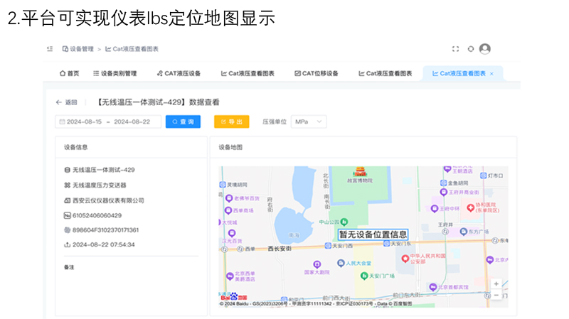Screen dimensions: 569x319
Task: Click the 故宫博物院 map marker
Action: (359, 173)
